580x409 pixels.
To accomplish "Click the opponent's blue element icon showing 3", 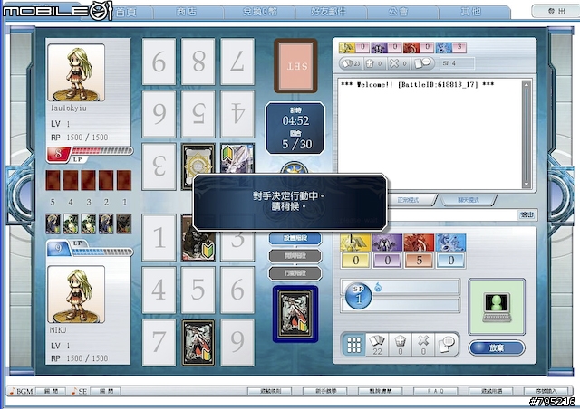I will 443,48.
